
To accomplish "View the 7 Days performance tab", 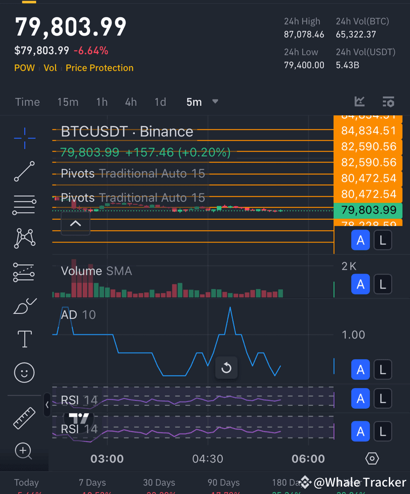I will pyautogui.click(x=92, y=483).
